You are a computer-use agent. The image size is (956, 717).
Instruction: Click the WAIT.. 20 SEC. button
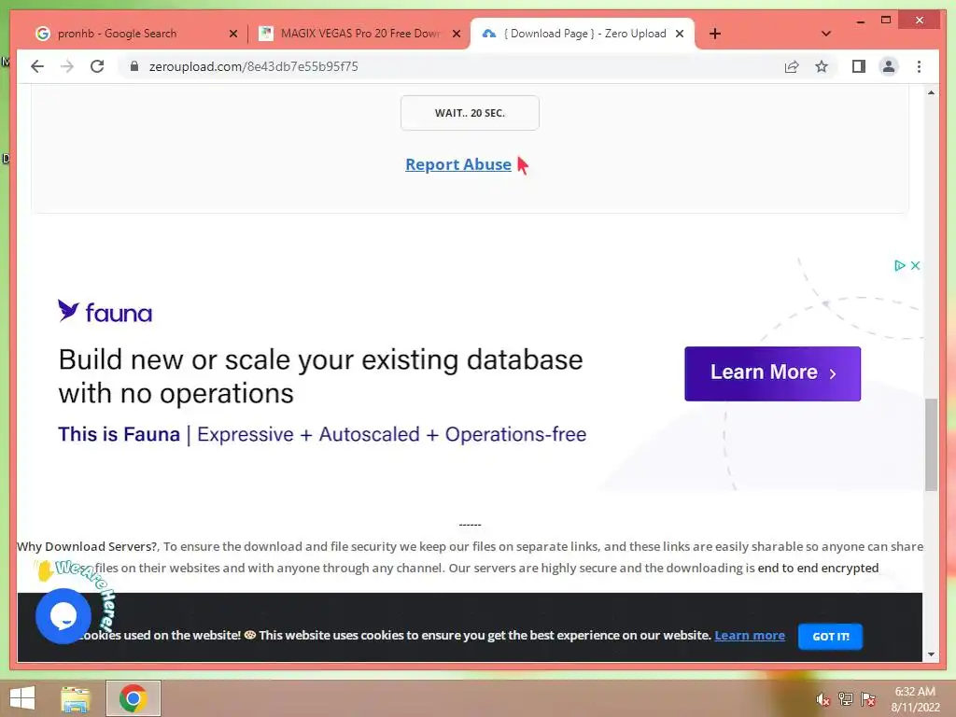coord(470,113)
